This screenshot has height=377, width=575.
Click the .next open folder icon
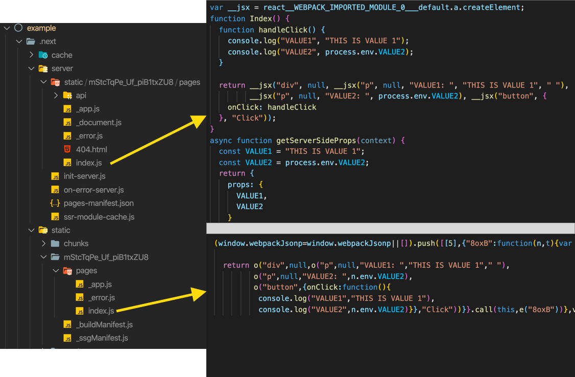point(31,41)
